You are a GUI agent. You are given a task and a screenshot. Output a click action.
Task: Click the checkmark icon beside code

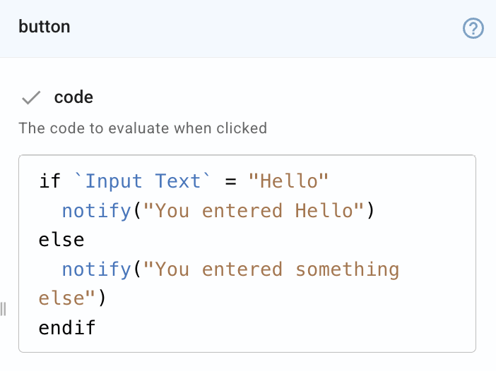coord(31,97)
